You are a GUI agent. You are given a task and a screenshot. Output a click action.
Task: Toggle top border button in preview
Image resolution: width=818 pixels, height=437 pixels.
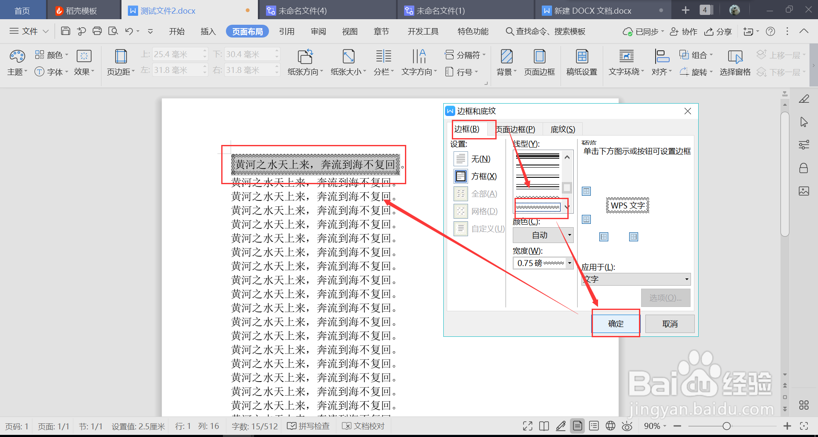587,191
